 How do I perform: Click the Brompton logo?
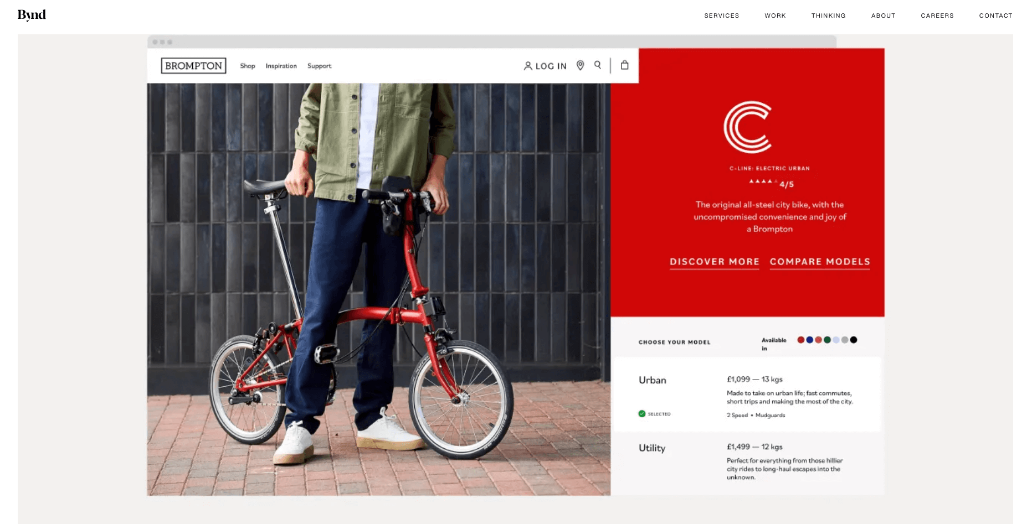(x=193, y=66)
